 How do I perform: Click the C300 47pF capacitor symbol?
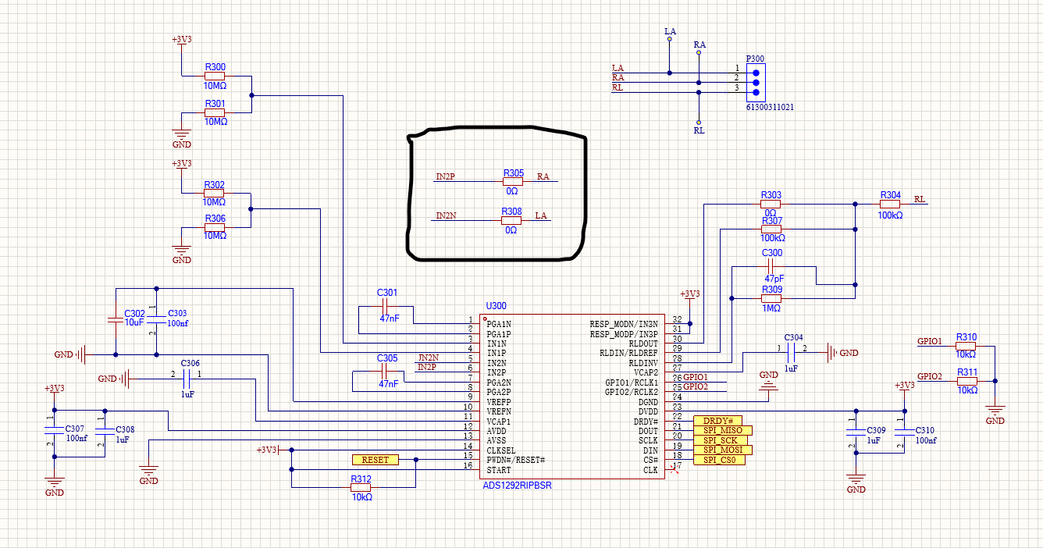click(772, 267)
